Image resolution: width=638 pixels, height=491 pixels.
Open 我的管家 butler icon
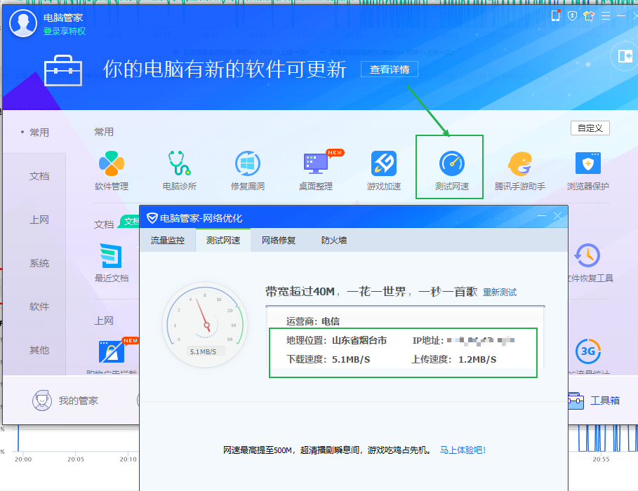click(42, 401)
